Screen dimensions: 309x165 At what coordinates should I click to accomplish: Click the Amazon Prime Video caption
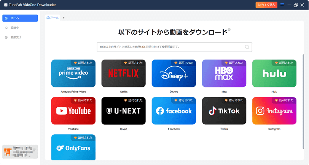coord(73,92)
